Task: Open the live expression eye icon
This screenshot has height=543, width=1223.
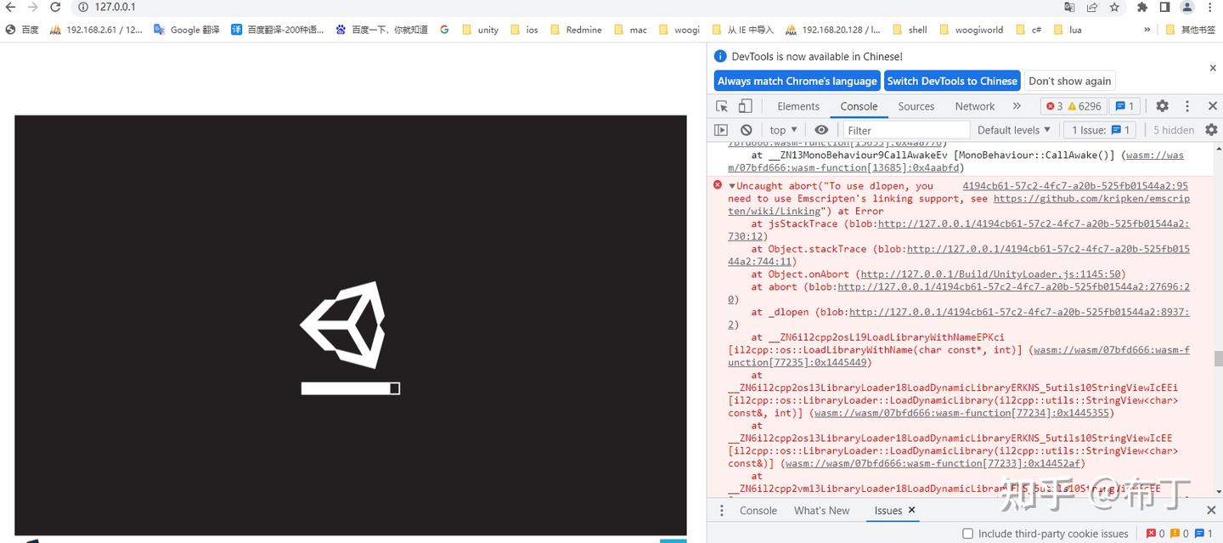Action: 820,129
